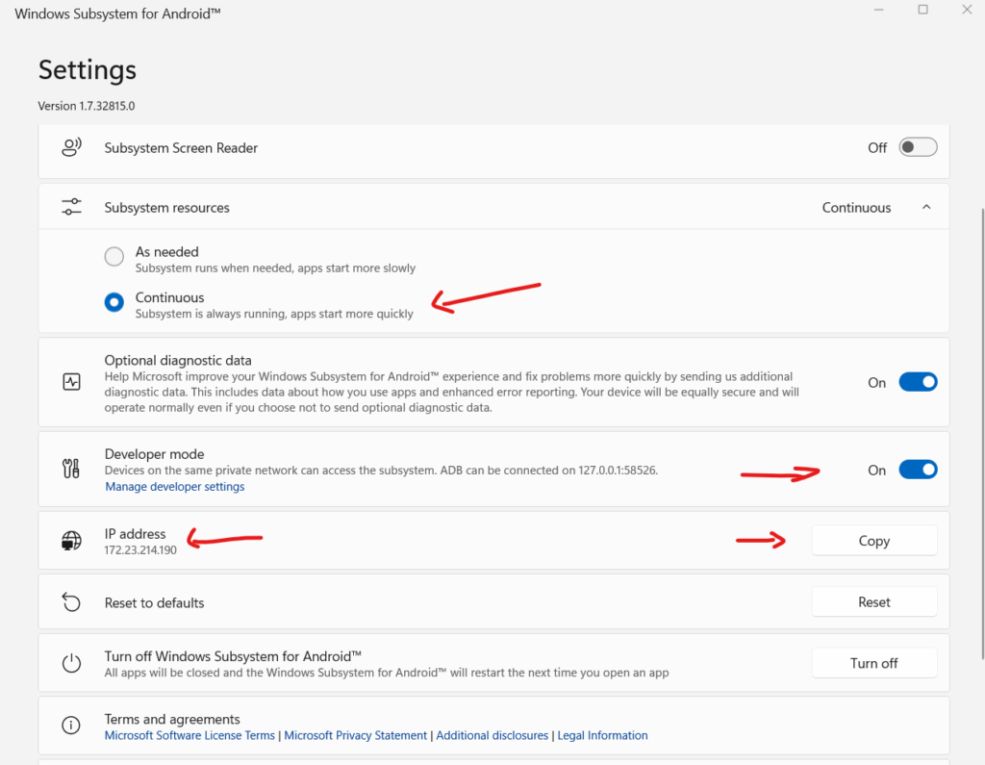Click the Turn off button
The image size is (985, 765).
coord(873,663)
